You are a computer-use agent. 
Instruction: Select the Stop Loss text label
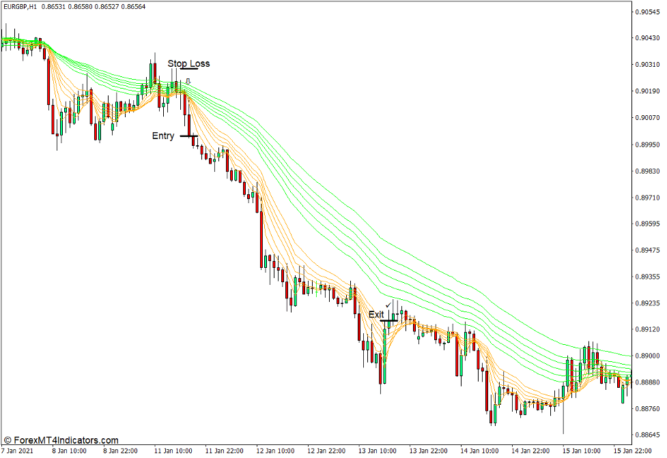pyautogui.click(x=189, y=63)
